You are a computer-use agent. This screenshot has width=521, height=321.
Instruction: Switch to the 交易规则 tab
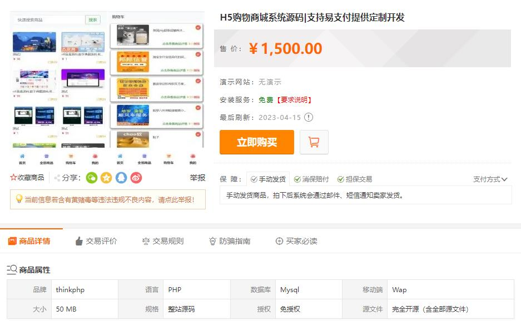pyautogui.click(x=162, y=241)
